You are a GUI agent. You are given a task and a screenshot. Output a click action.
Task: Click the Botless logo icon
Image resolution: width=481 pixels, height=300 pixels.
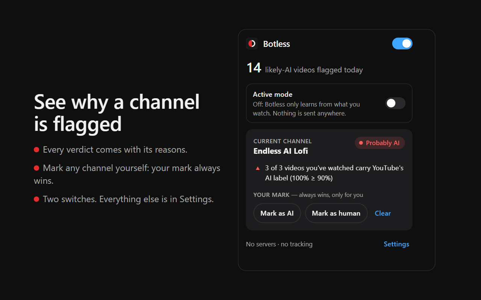pos(252,43)
